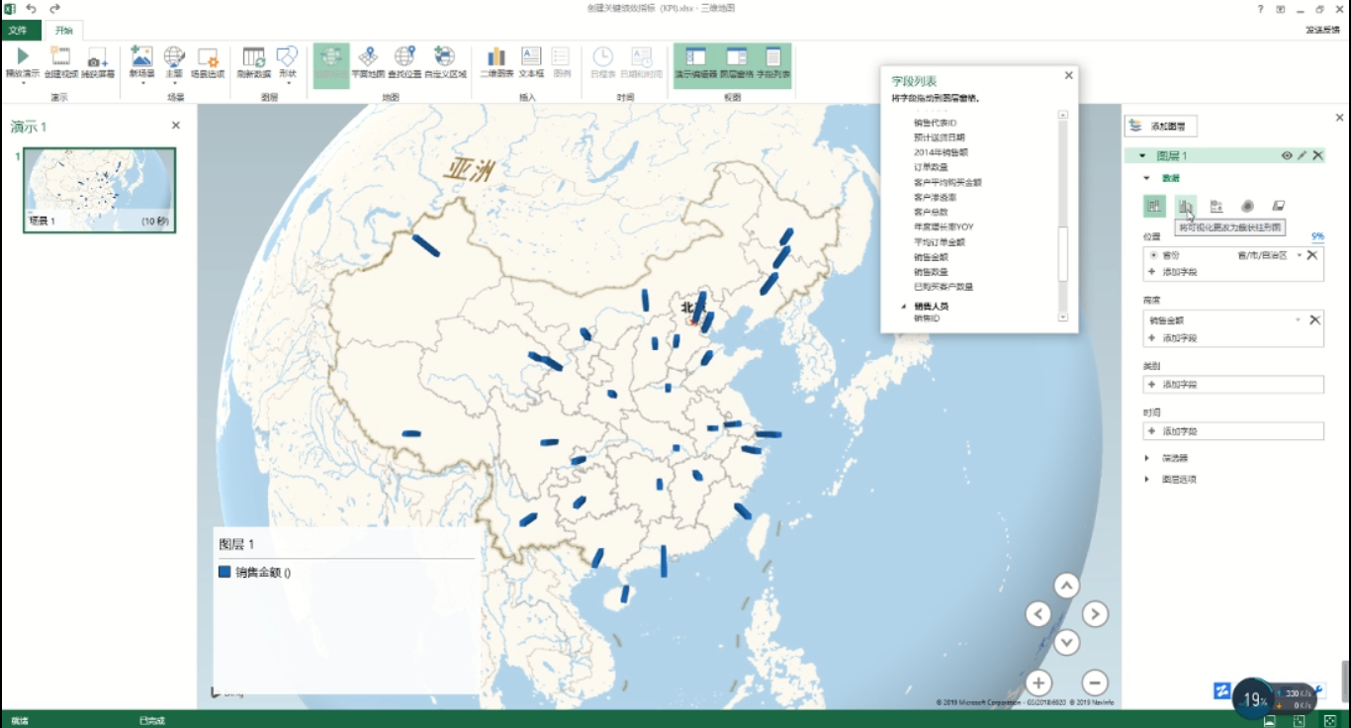
Task: Remove the 省份 location field
Action: (1312, 255)
